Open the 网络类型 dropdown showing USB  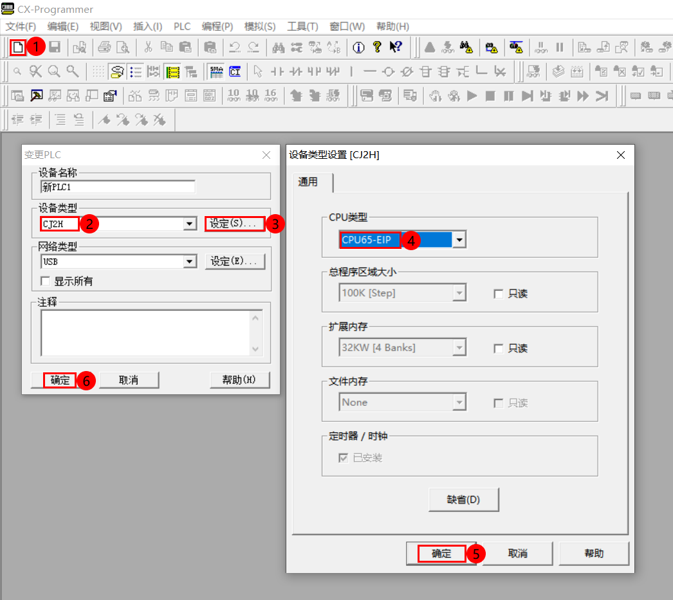(x=190, y=260)
